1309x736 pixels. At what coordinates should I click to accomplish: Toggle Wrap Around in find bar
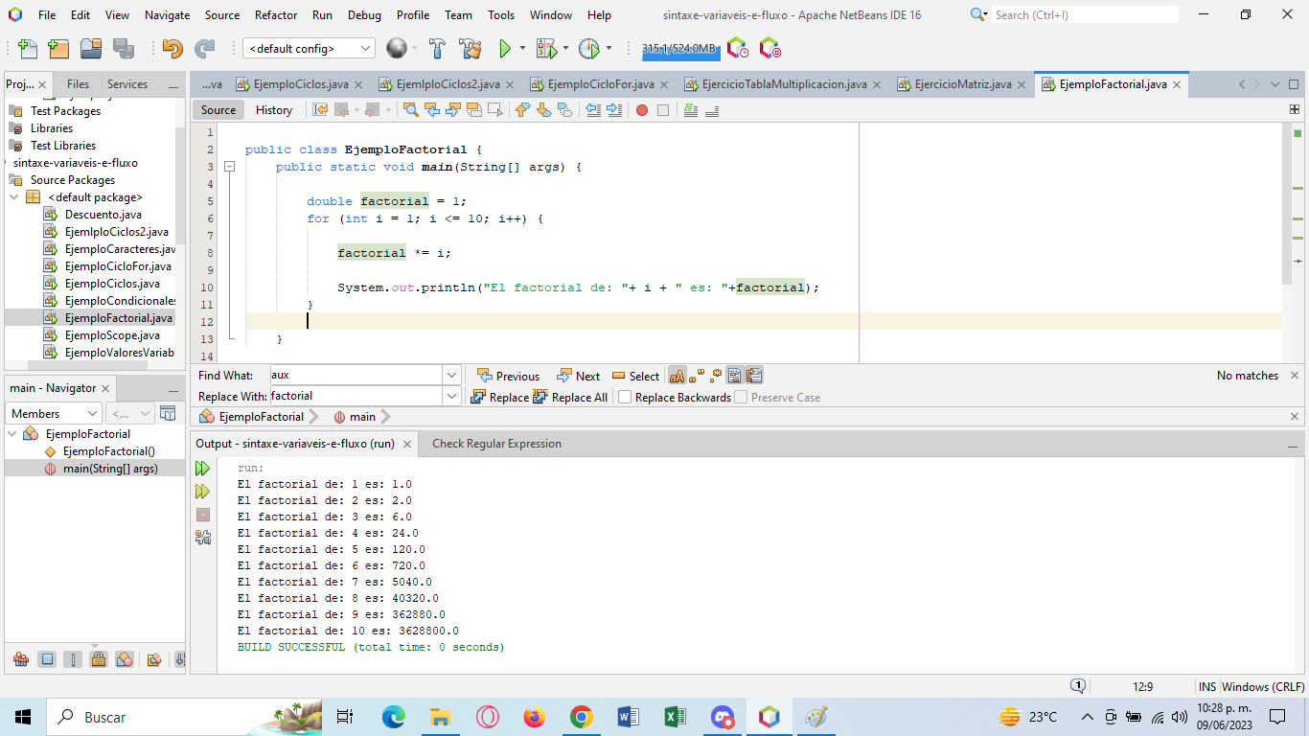point(754,376)
